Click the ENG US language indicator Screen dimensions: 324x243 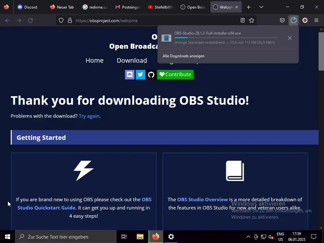pyautogui.click(x=280, y=237)
